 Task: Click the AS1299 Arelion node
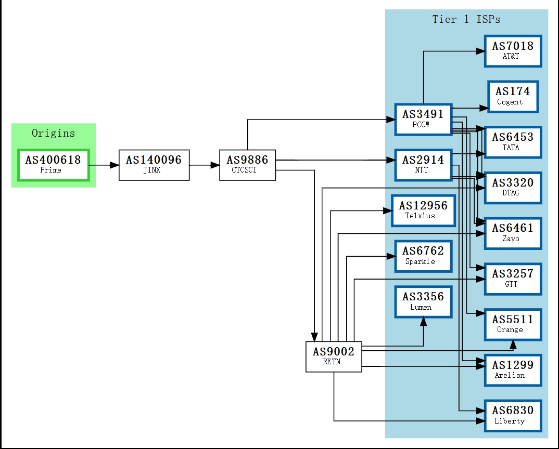[x=513, y=371]
